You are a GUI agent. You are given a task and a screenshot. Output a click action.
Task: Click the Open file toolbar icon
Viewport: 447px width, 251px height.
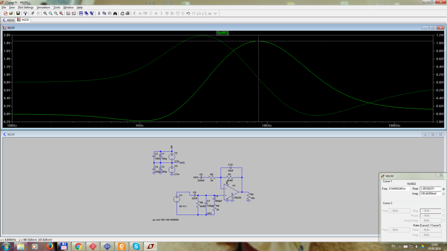(x=11, y=13)
